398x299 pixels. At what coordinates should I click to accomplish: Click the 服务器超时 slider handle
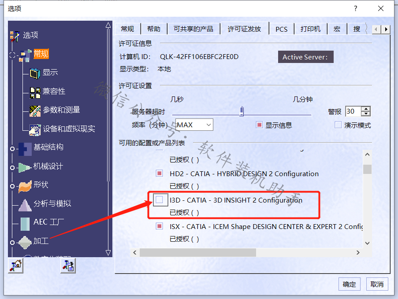pos(242,111)
